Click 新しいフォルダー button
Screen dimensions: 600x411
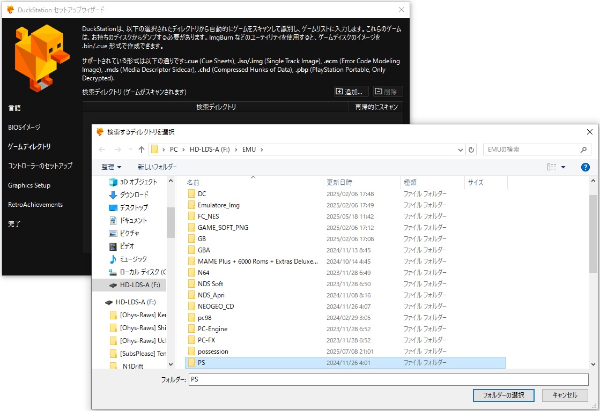coord(157,167)
